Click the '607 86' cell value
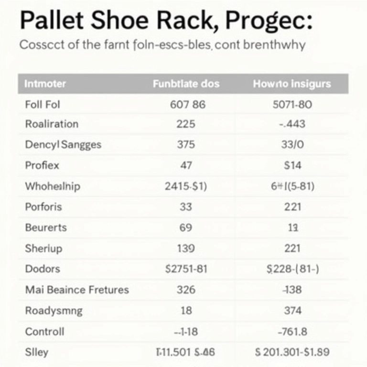The width and height of the screenshot is (367, 367). (187, 104)
